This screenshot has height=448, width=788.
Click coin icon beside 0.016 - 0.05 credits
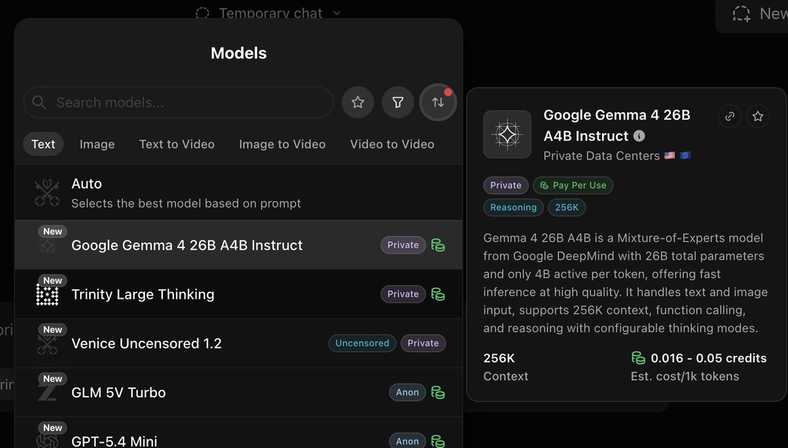[638, 358]
